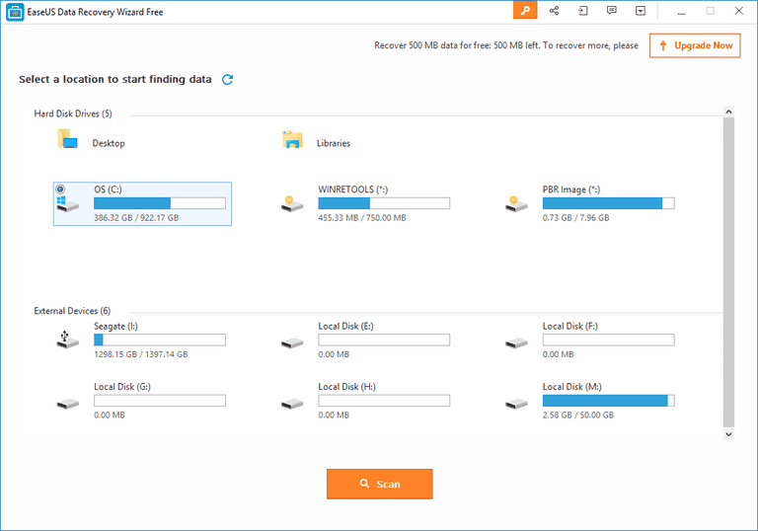Click the Local Disk (F:) empty usage bar
Image resolution: width=758 pixels, height=531 pixels.
(x=608, y=340)
